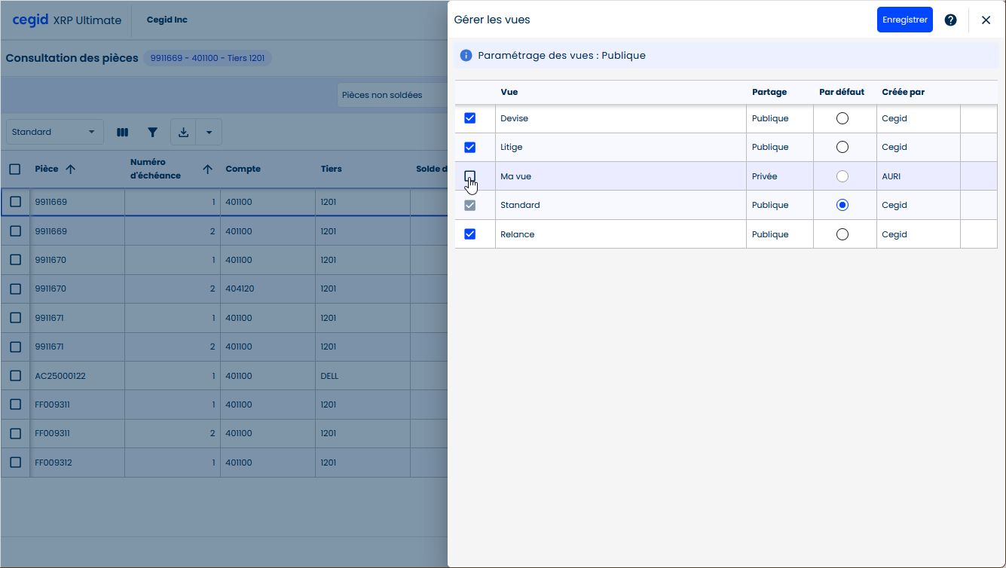Click the Cegid XRP Ultimate logo
The height and width of the screenshot is (568, 1006).
pyautogui.click(x=66, y=20)
